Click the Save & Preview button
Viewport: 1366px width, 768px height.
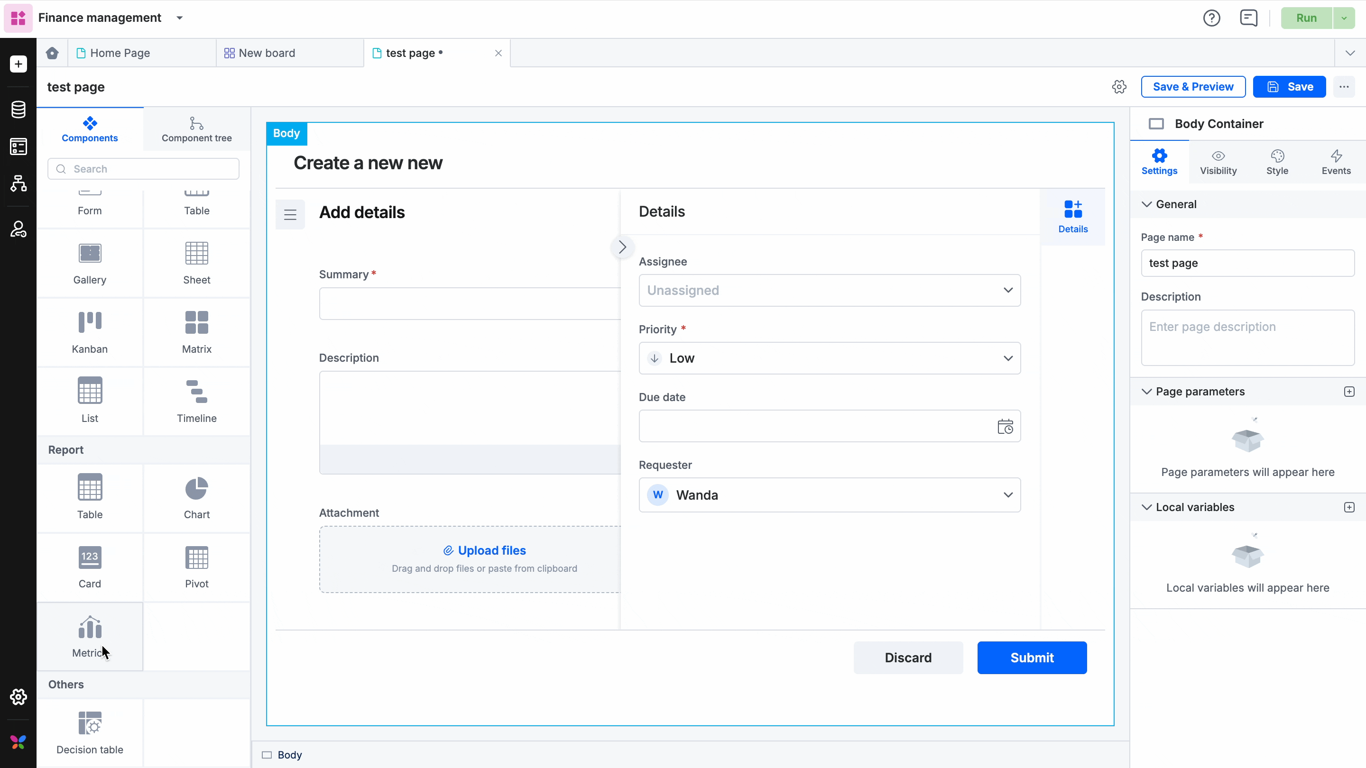point(1193,87)
